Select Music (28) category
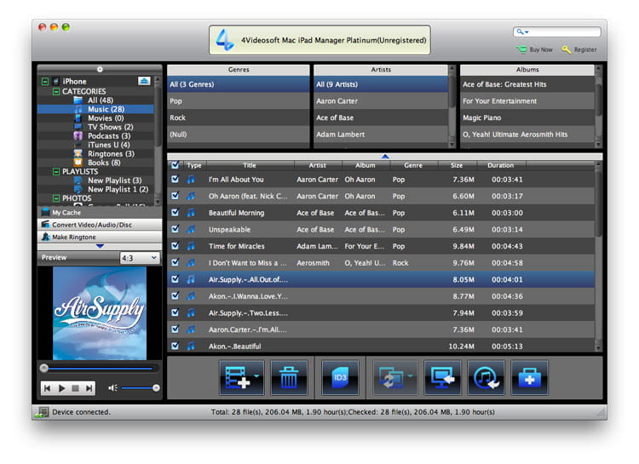639x464 pixels. tap(95, 109)
